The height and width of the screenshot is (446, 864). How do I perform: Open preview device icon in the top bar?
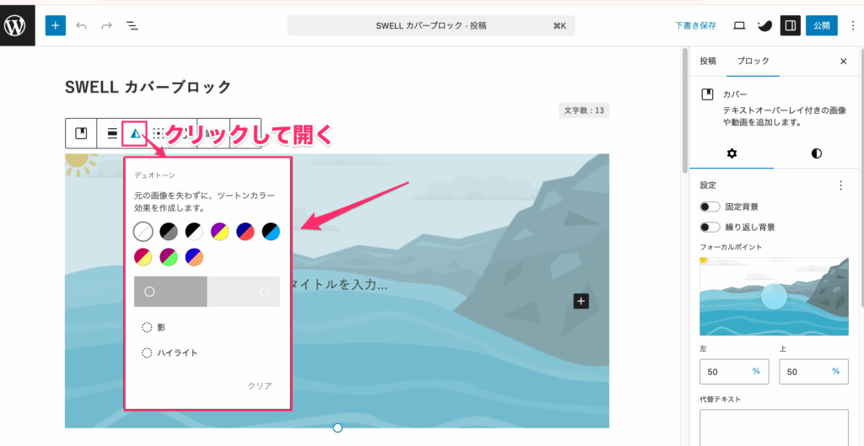[x=739, y=25]
